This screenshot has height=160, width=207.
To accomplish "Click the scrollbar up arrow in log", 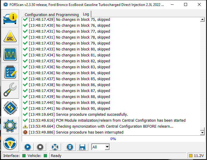I will pos(202,20).
